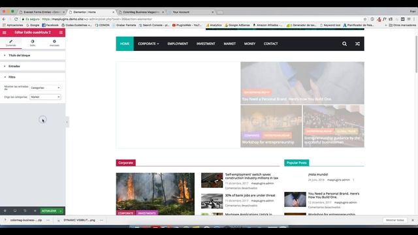Expand the Título del bloque section
Image resolution: width=418 pixels, height=235 pixels.
(33, 55)
